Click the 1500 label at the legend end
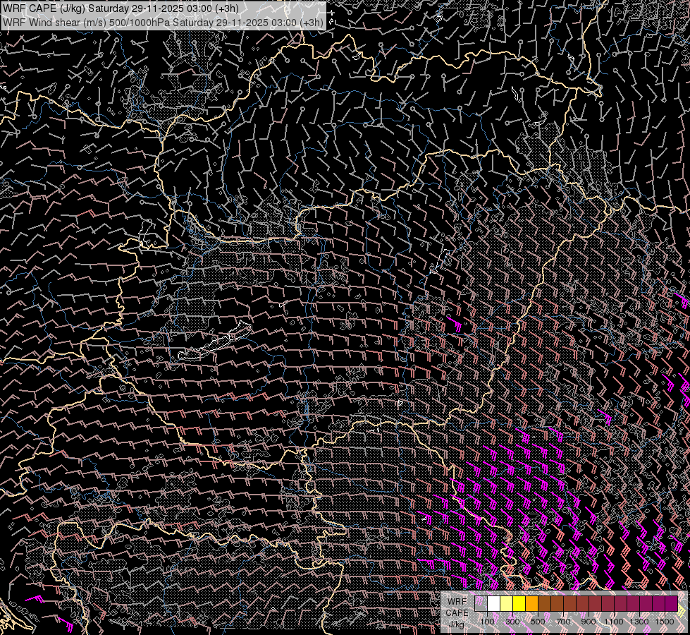The width and height of the screenshot is (690, 635). click(x=665, y=622)
